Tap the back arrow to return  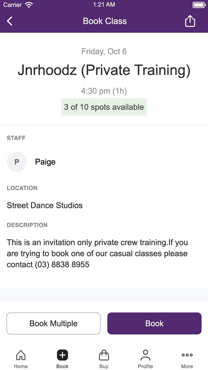[x=9, y=21]
